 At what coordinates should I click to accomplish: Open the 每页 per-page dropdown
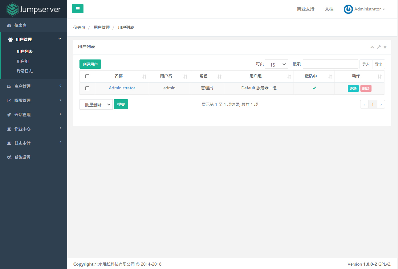(276, 64)
